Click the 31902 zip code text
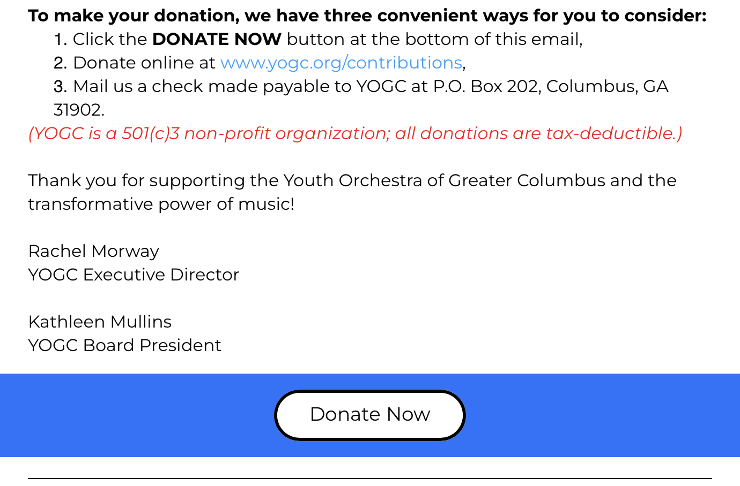Image resolution: width=740 pixels, height=486 pixels. (79, 110)
